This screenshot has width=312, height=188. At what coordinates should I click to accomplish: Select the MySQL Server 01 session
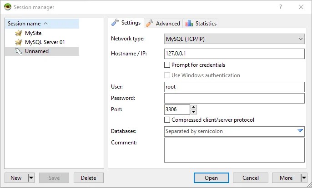42,42
